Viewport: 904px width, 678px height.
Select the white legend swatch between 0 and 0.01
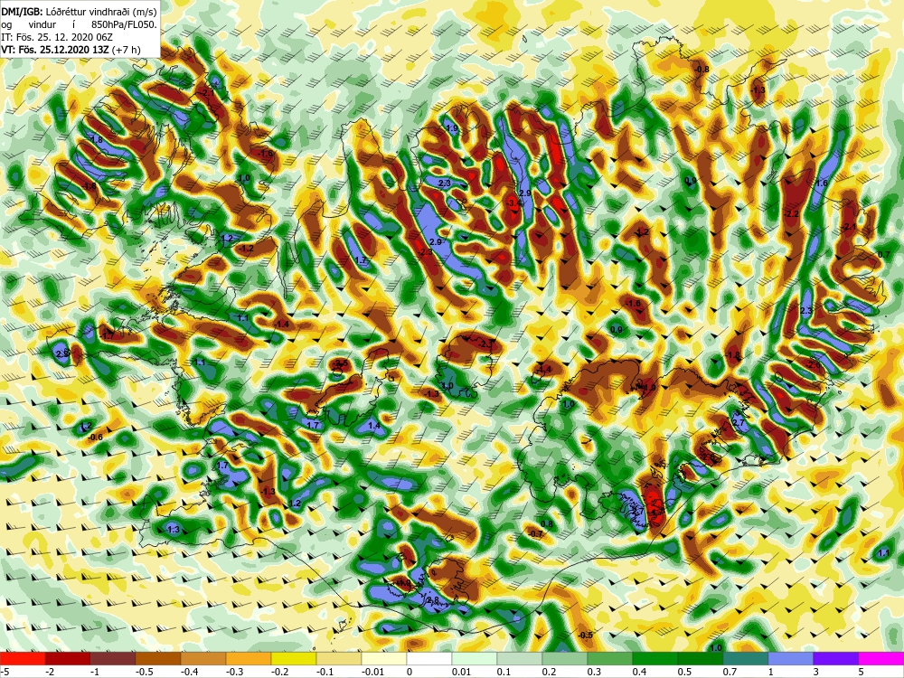click(429, 658)
